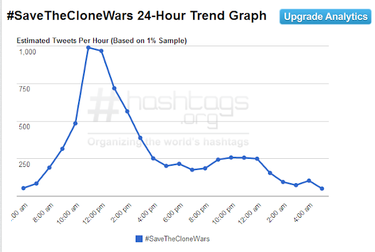
Task: Click the #SaveTheCloneWars legend color swatch
Action: 138,238
